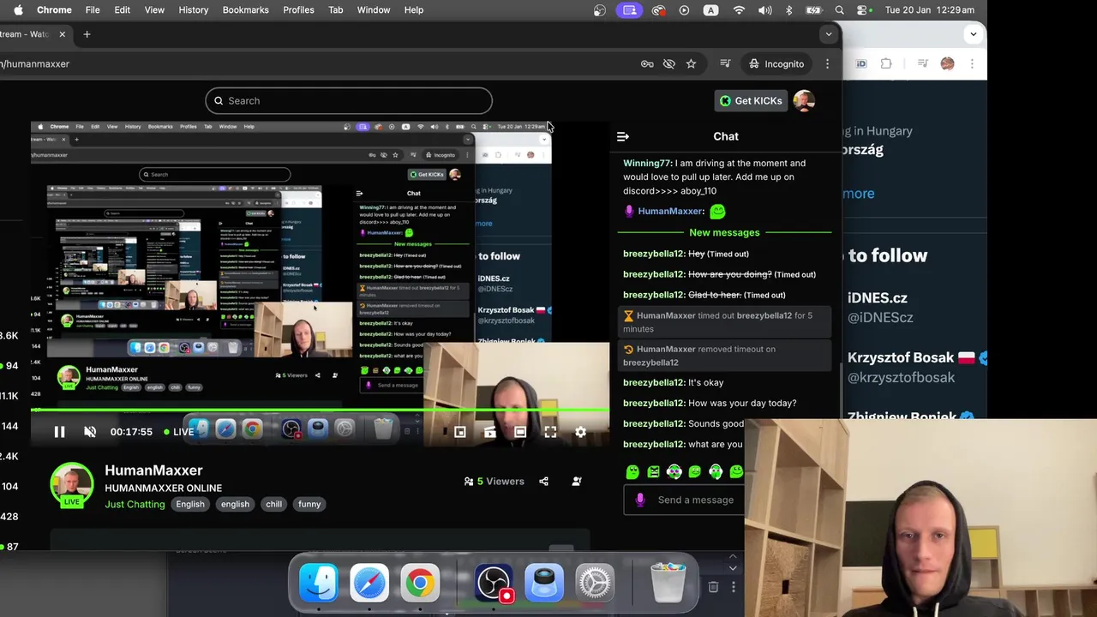Screen dimensions: 1097x617
Task: Click the tracking protection eye icon
Action: pos(669,63)
